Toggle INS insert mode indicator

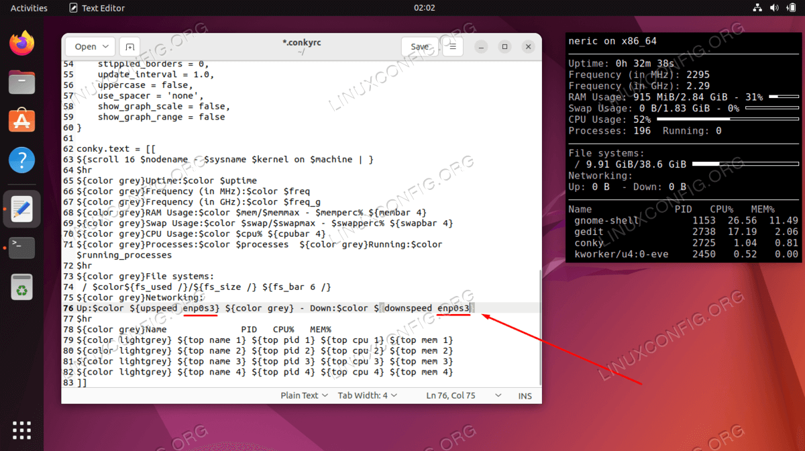(525, 395)
